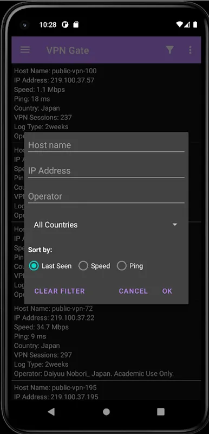
Task: Click the IP Address input field
Action: [x=106, y=171]
